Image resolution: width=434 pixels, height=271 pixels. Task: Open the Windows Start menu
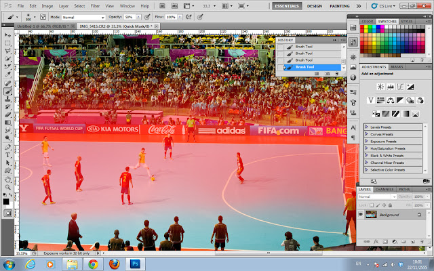coord(9,264)
